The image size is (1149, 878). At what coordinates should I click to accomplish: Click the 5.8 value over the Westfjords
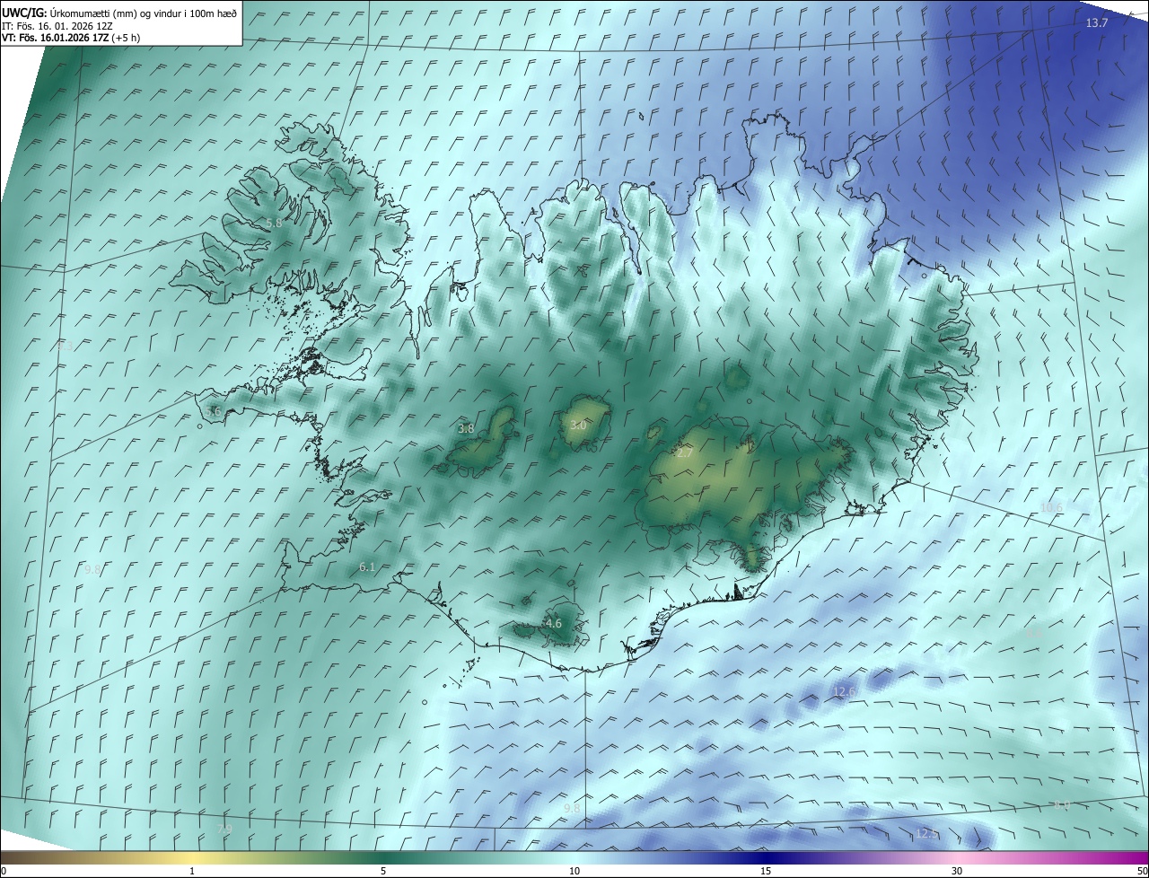point(274,223)
